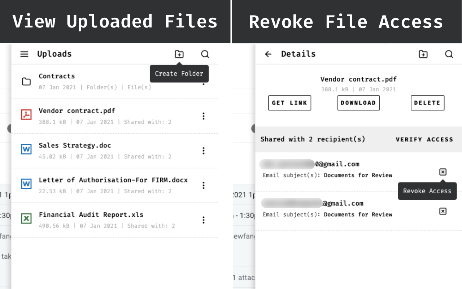
Task: Open the hamburger menu in Uploads panel
Action: pos(24,54)
